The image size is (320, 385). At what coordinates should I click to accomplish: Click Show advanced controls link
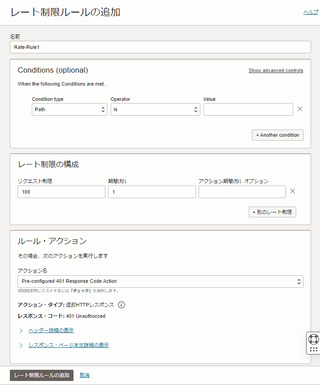coord(276,70)
